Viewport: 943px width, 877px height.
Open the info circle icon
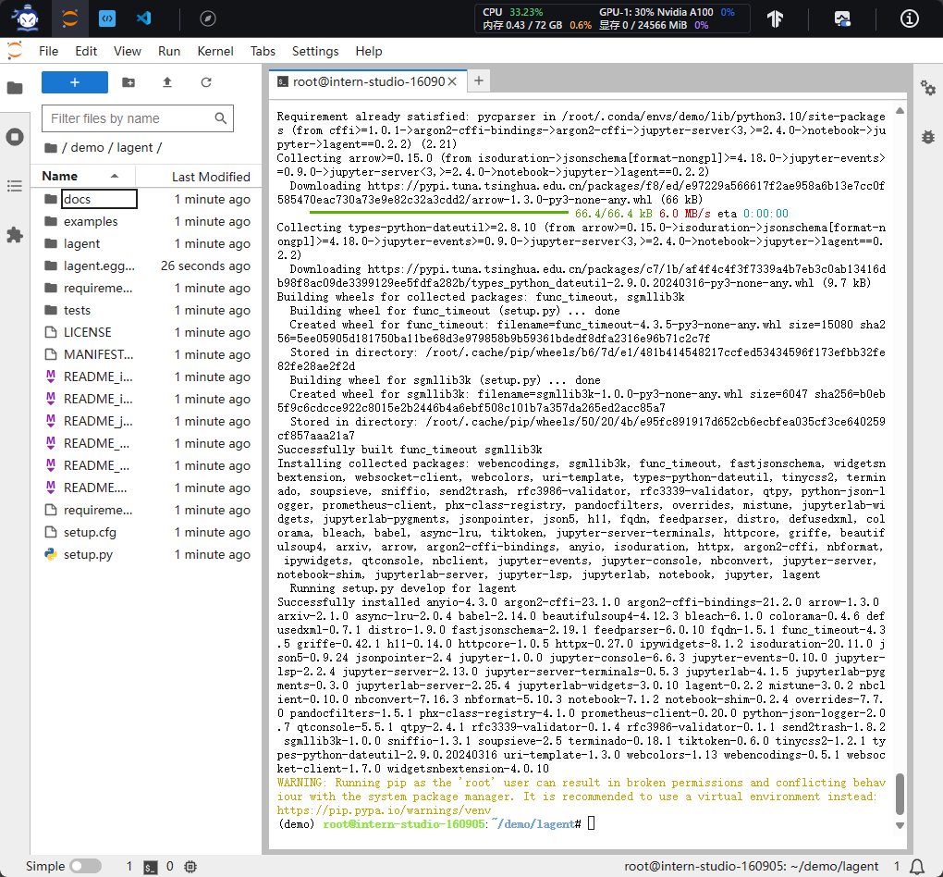pyautogui.click(x=910, y=19)
